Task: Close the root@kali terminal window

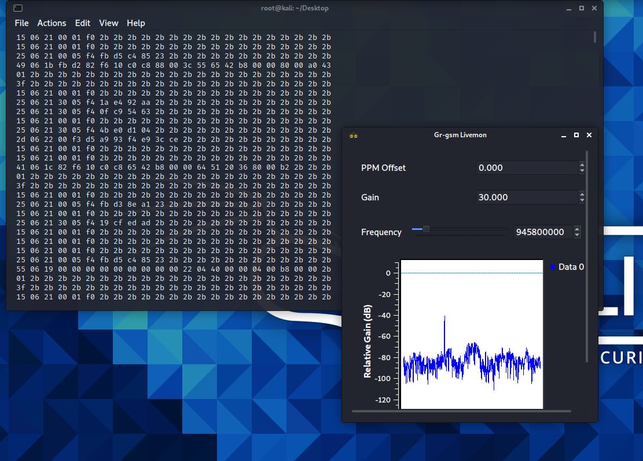Action: tap(593, 8)
